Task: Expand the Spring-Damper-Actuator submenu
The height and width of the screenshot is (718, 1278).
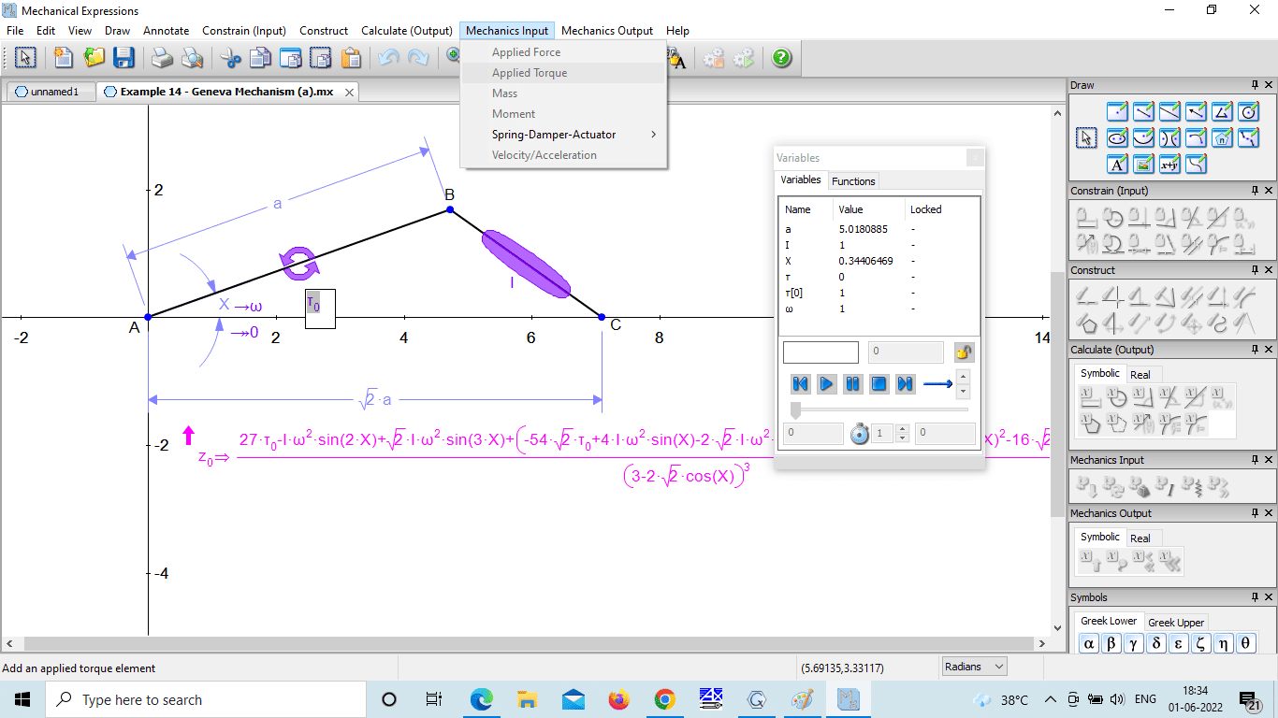Action: [563, 135]
